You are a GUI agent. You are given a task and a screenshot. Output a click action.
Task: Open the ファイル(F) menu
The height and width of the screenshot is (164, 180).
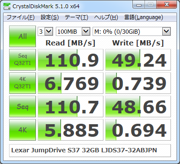[20, 17]
